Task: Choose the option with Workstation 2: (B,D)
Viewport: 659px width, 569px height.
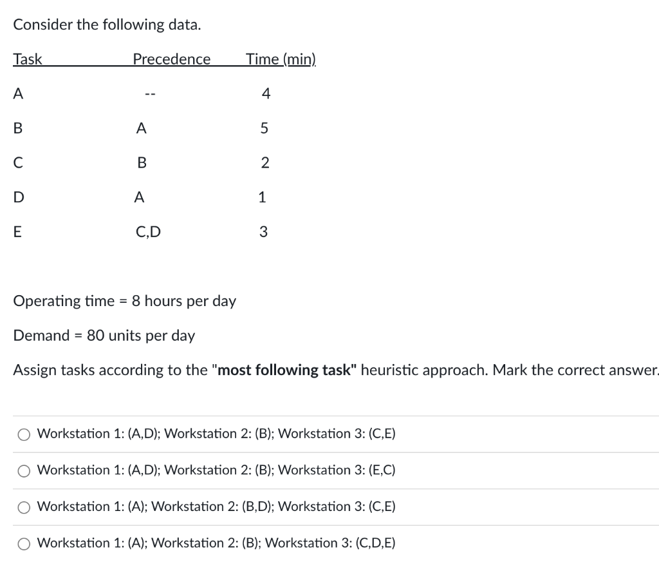Action: 24,507
